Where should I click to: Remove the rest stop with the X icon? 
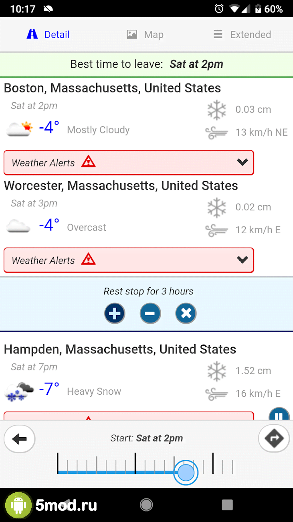coord(186,313)
